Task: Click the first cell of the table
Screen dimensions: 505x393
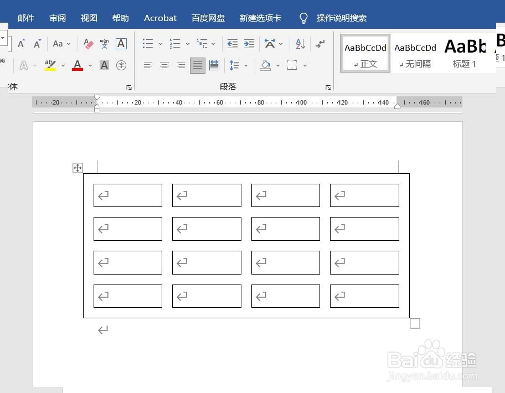Action: [x=128, y=195]
